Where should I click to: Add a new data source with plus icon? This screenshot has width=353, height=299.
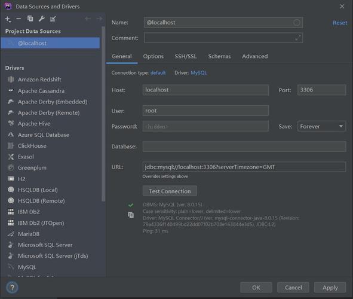(x=8, y=19)
